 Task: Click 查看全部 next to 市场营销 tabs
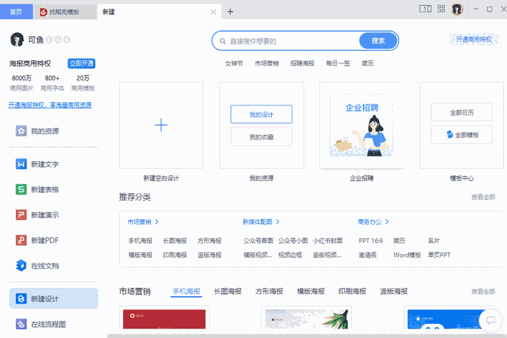tap(483, 292)
